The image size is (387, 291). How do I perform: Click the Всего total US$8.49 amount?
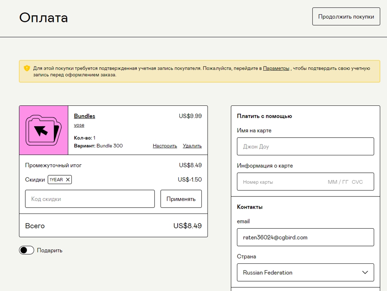tap(187, 226)
